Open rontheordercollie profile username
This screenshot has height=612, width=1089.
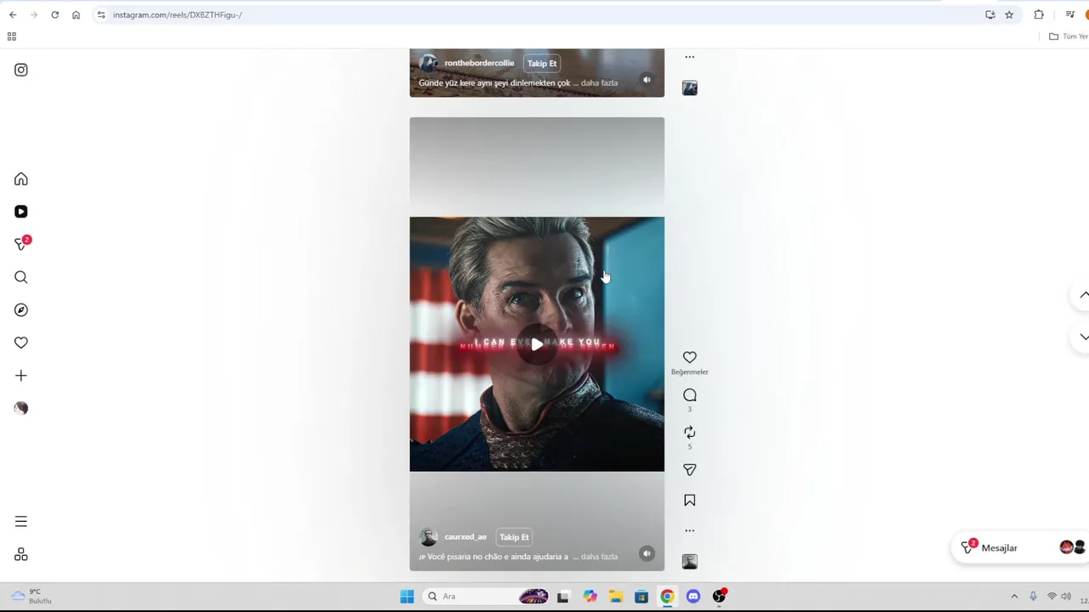(479, 63)
